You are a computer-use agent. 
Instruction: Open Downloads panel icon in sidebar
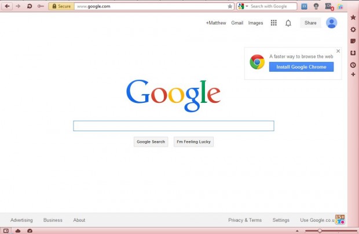(353, 53)
